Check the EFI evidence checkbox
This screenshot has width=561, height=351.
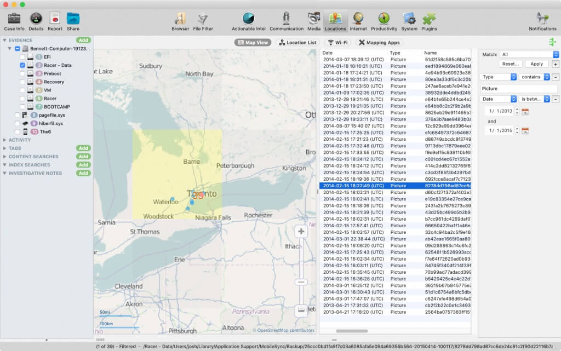[x=21, y=57]
